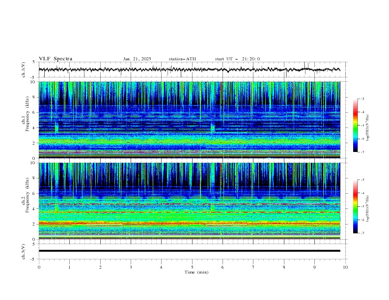
Task: Click the "-3" label on ch.1 color bar
Action: click(362, 99)
